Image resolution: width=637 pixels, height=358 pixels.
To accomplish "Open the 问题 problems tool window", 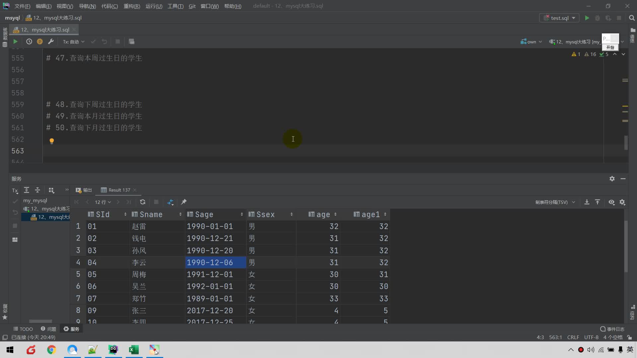I will pos(48,329).
